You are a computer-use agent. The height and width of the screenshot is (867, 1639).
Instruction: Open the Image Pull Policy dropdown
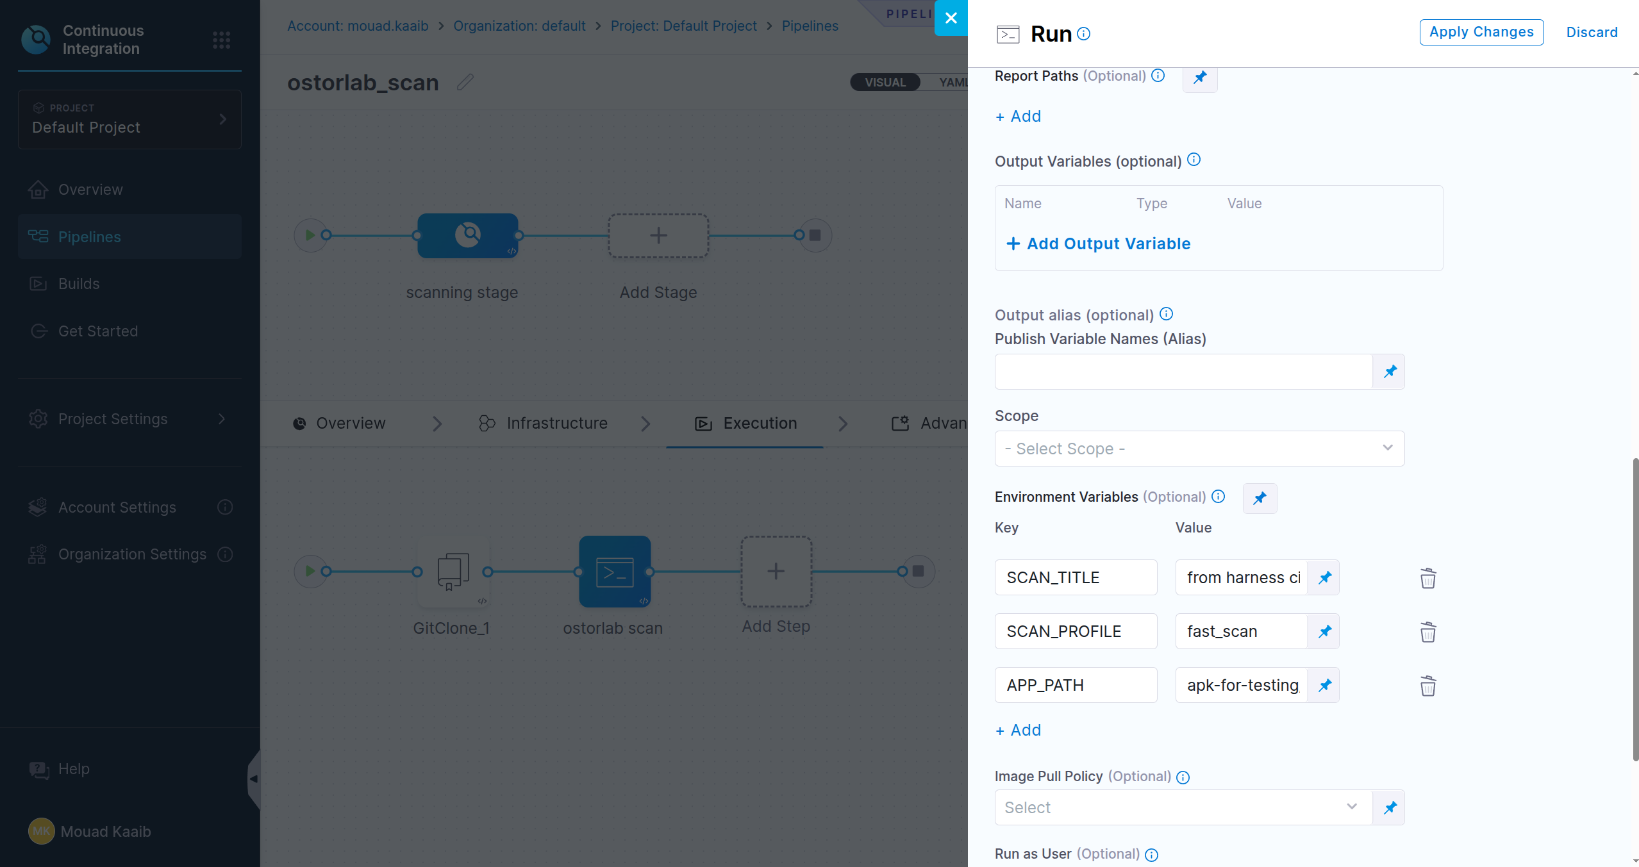coord(1183,807)
